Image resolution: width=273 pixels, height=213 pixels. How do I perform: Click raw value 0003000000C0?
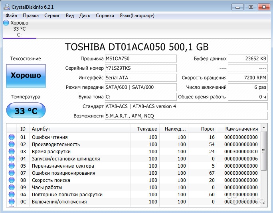pyautogui.click(x=241, y=152)
